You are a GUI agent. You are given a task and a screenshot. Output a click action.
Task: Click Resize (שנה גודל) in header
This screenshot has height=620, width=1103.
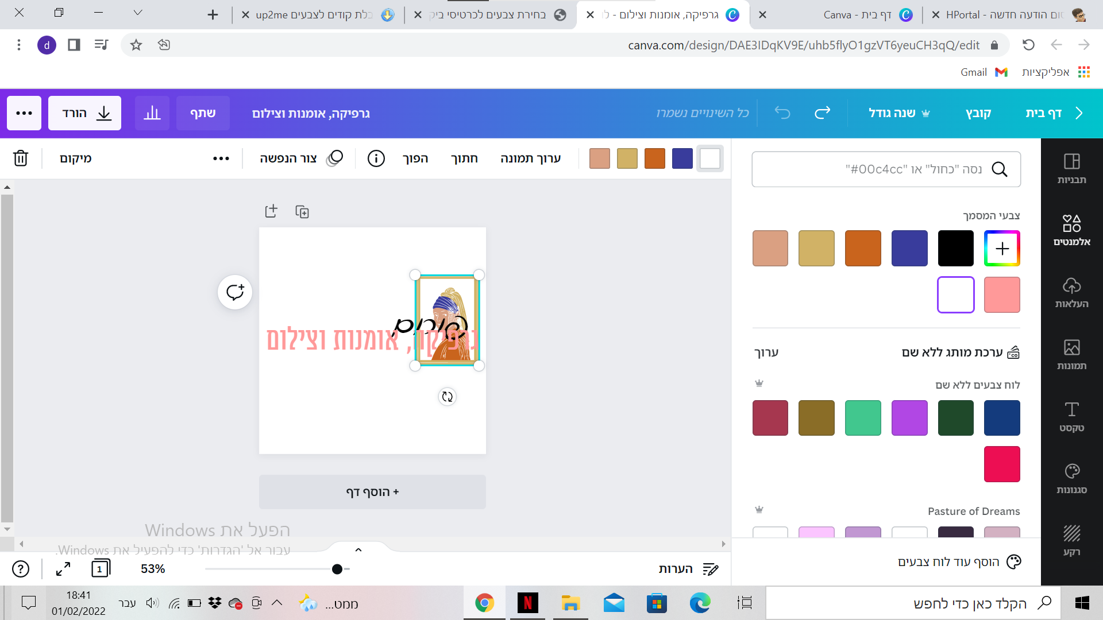[x=898, y=113]
